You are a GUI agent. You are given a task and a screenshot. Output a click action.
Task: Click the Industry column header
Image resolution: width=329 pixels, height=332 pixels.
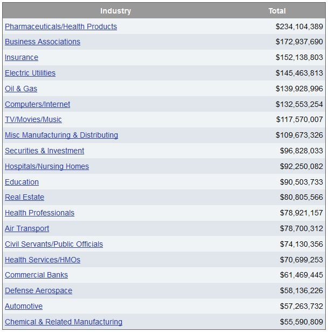tap(115, 11)
